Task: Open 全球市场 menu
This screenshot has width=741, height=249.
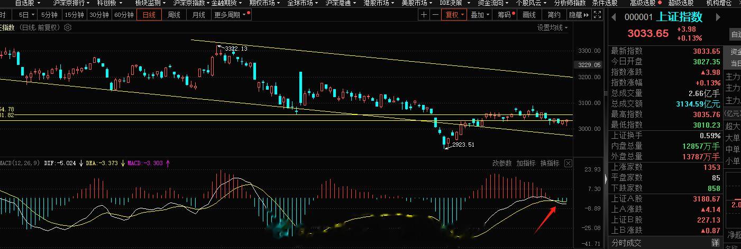Action: [302, 3]
